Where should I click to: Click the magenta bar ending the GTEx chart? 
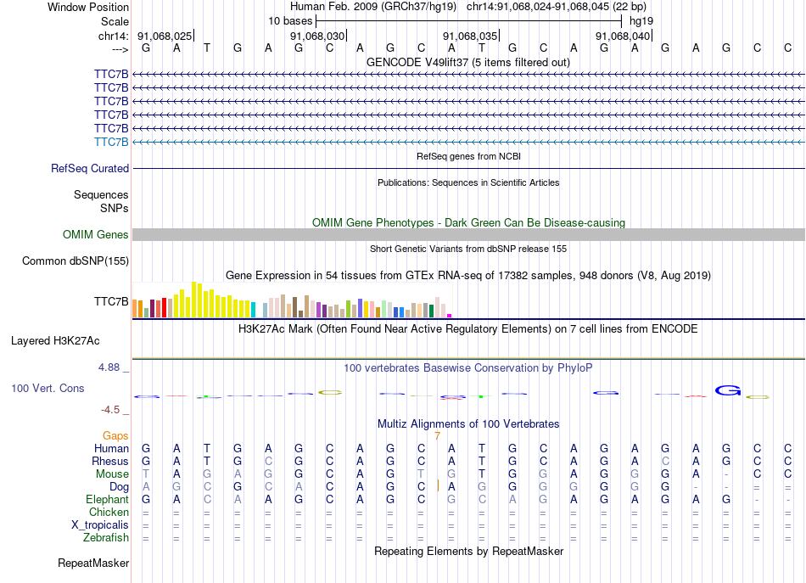point(450,316)
